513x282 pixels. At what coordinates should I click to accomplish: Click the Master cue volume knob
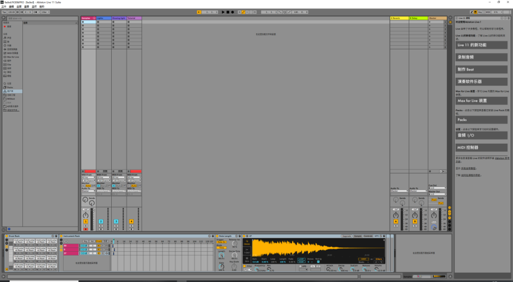coord(434,227)
